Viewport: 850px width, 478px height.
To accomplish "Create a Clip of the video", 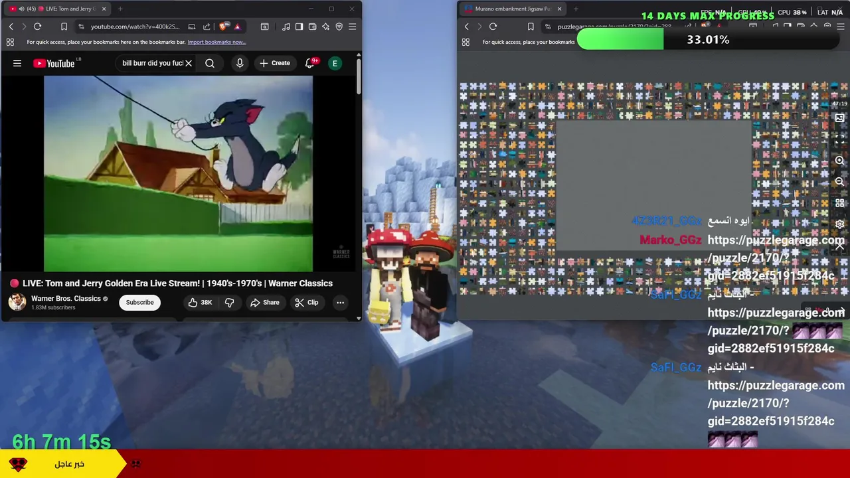I will click(307, 302).
